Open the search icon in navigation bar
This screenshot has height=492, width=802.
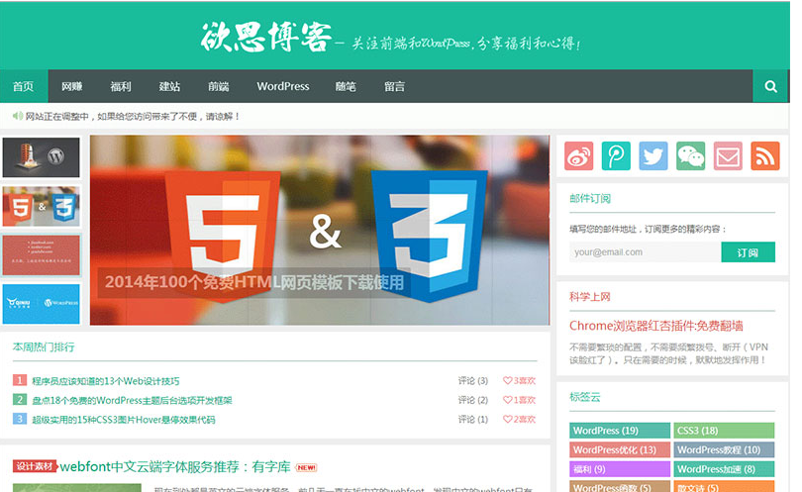point(770,86)
